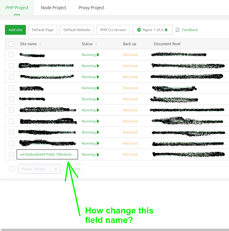Switch to the PHP Project tab
Image resolution: width=229 pixels, height=231 pixels.
click(17, 8)
